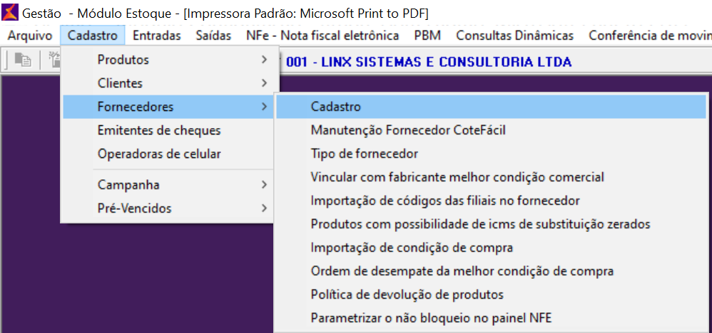Open the Arquivo menu
The image size is (712, 333).
tap(30, 36)
